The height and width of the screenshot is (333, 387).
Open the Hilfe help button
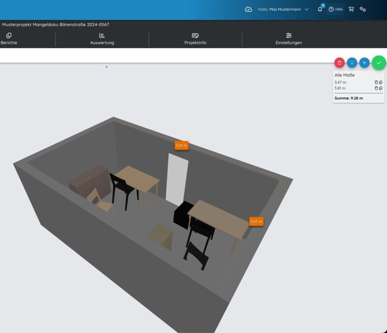coord(336,9)
